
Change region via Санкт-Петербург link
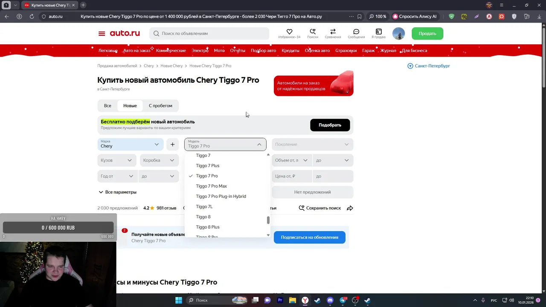(429, 66)
